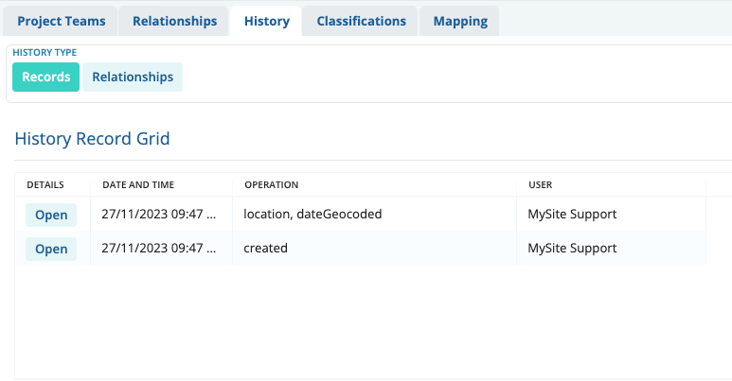
Task: Click the History Record Grid heading
Action: (x=92, y=139)
